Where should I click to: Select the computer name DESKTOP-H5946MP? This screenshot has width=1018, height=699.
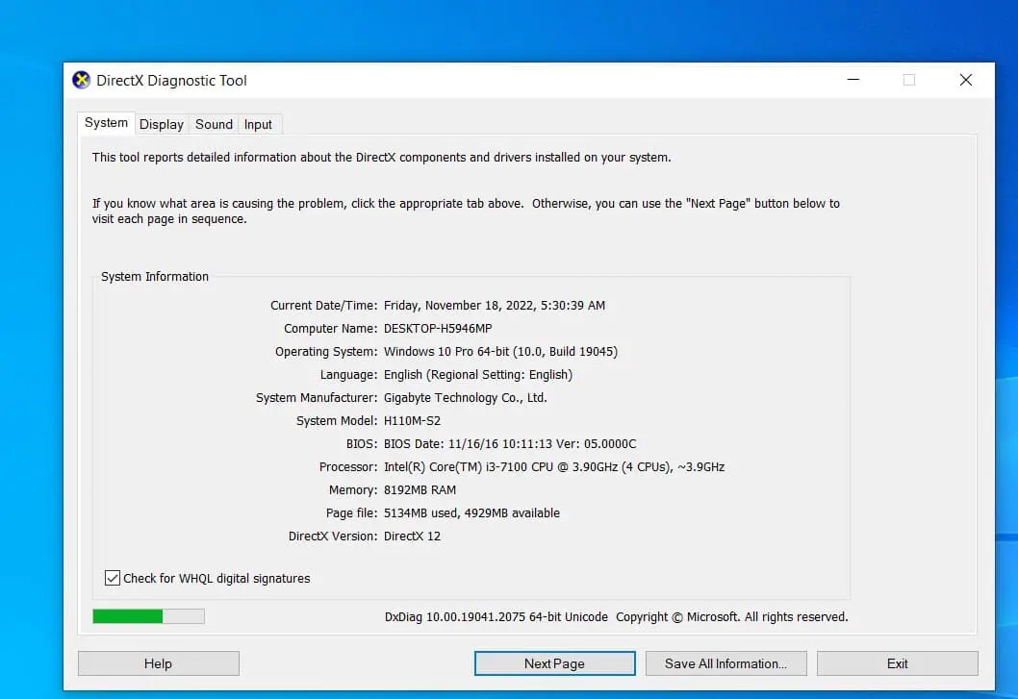click(x=438, y=329)
